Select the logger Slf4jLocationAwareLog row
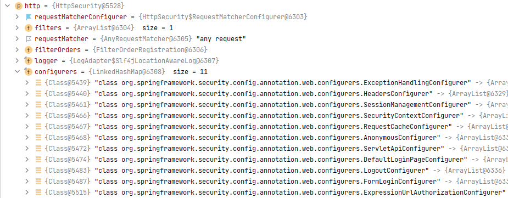508x198 pixels. tap(254, 60)
